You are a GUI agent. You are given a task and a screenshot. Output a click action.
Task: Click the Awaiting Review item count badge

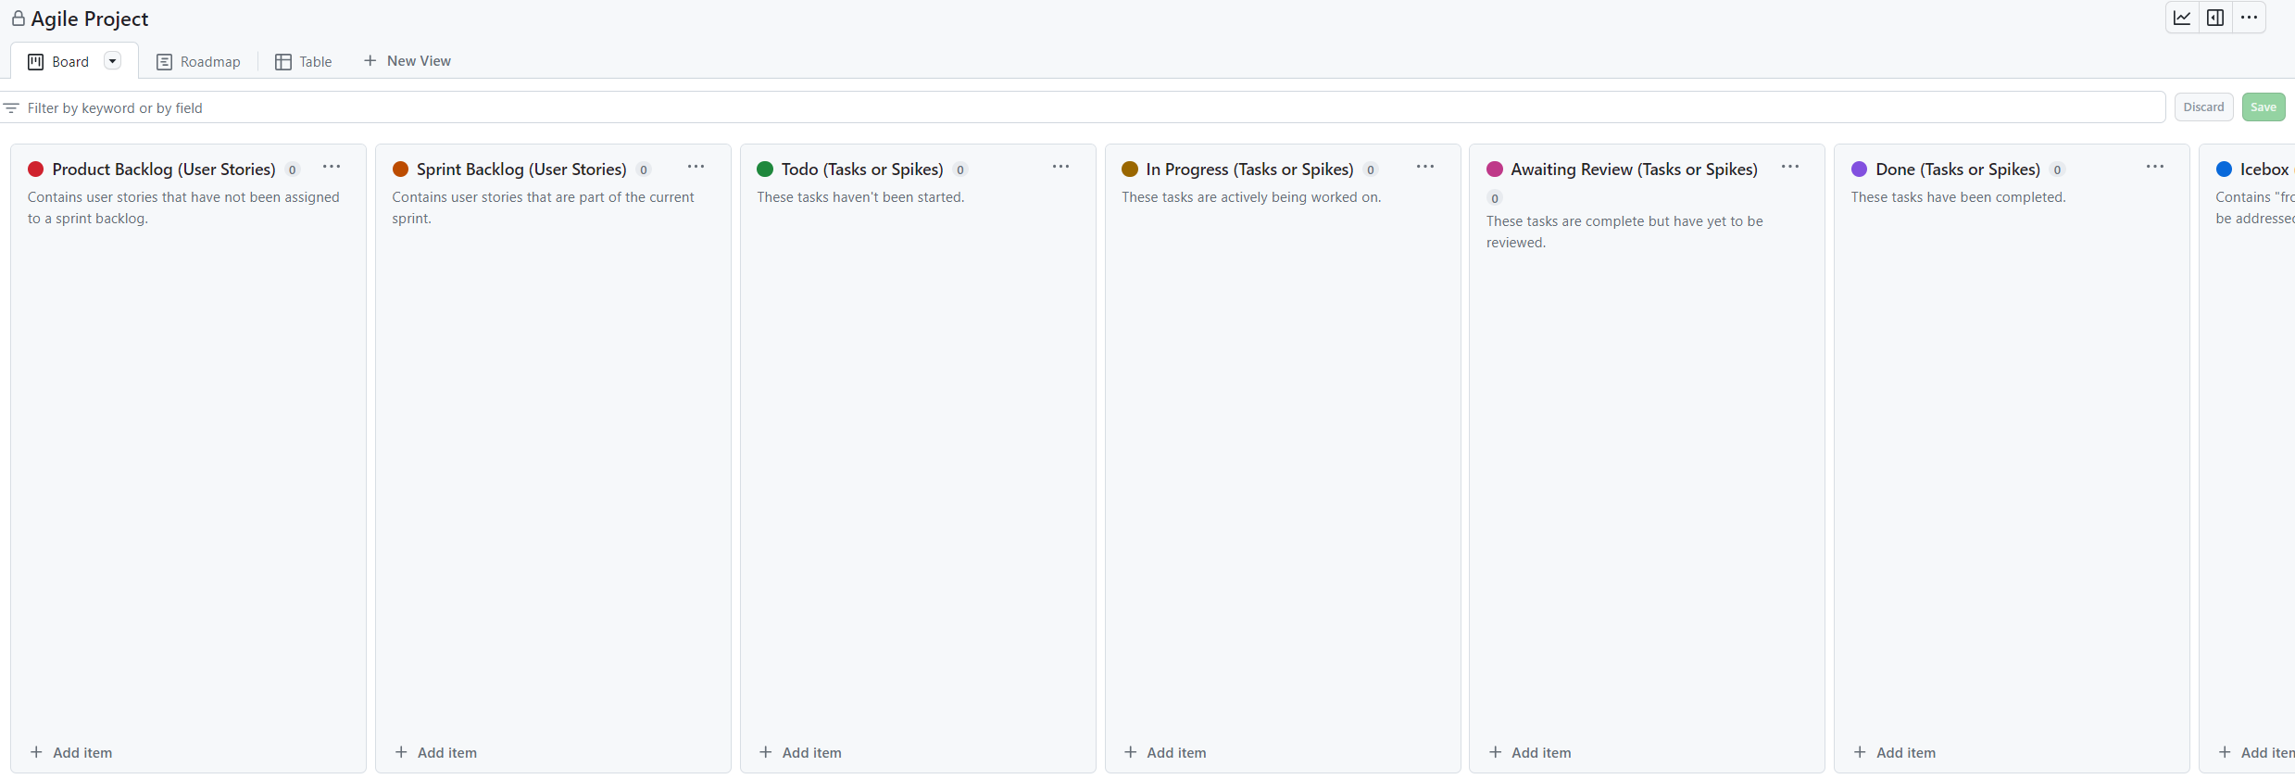coord(1495,198)
